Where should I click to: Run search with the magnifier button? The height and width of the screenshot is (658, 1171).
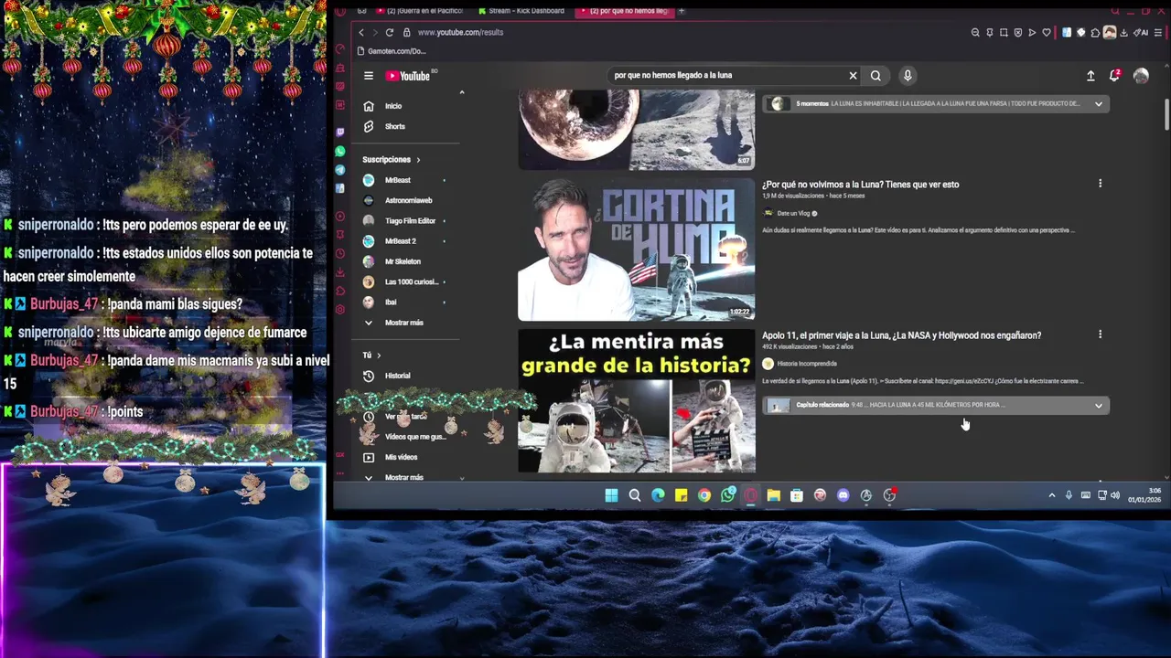click(876, 76)
